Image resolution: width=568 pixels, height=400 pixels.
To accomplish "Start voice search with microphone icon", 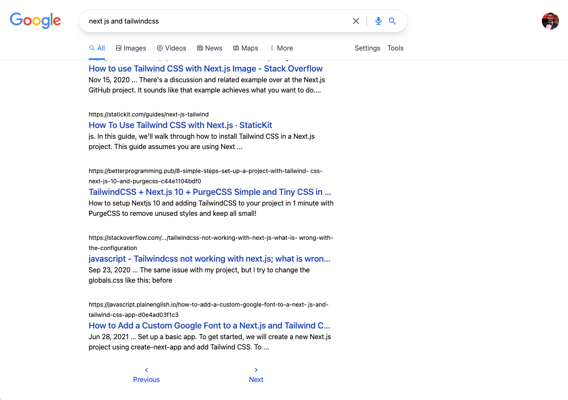I will (378, 21).
